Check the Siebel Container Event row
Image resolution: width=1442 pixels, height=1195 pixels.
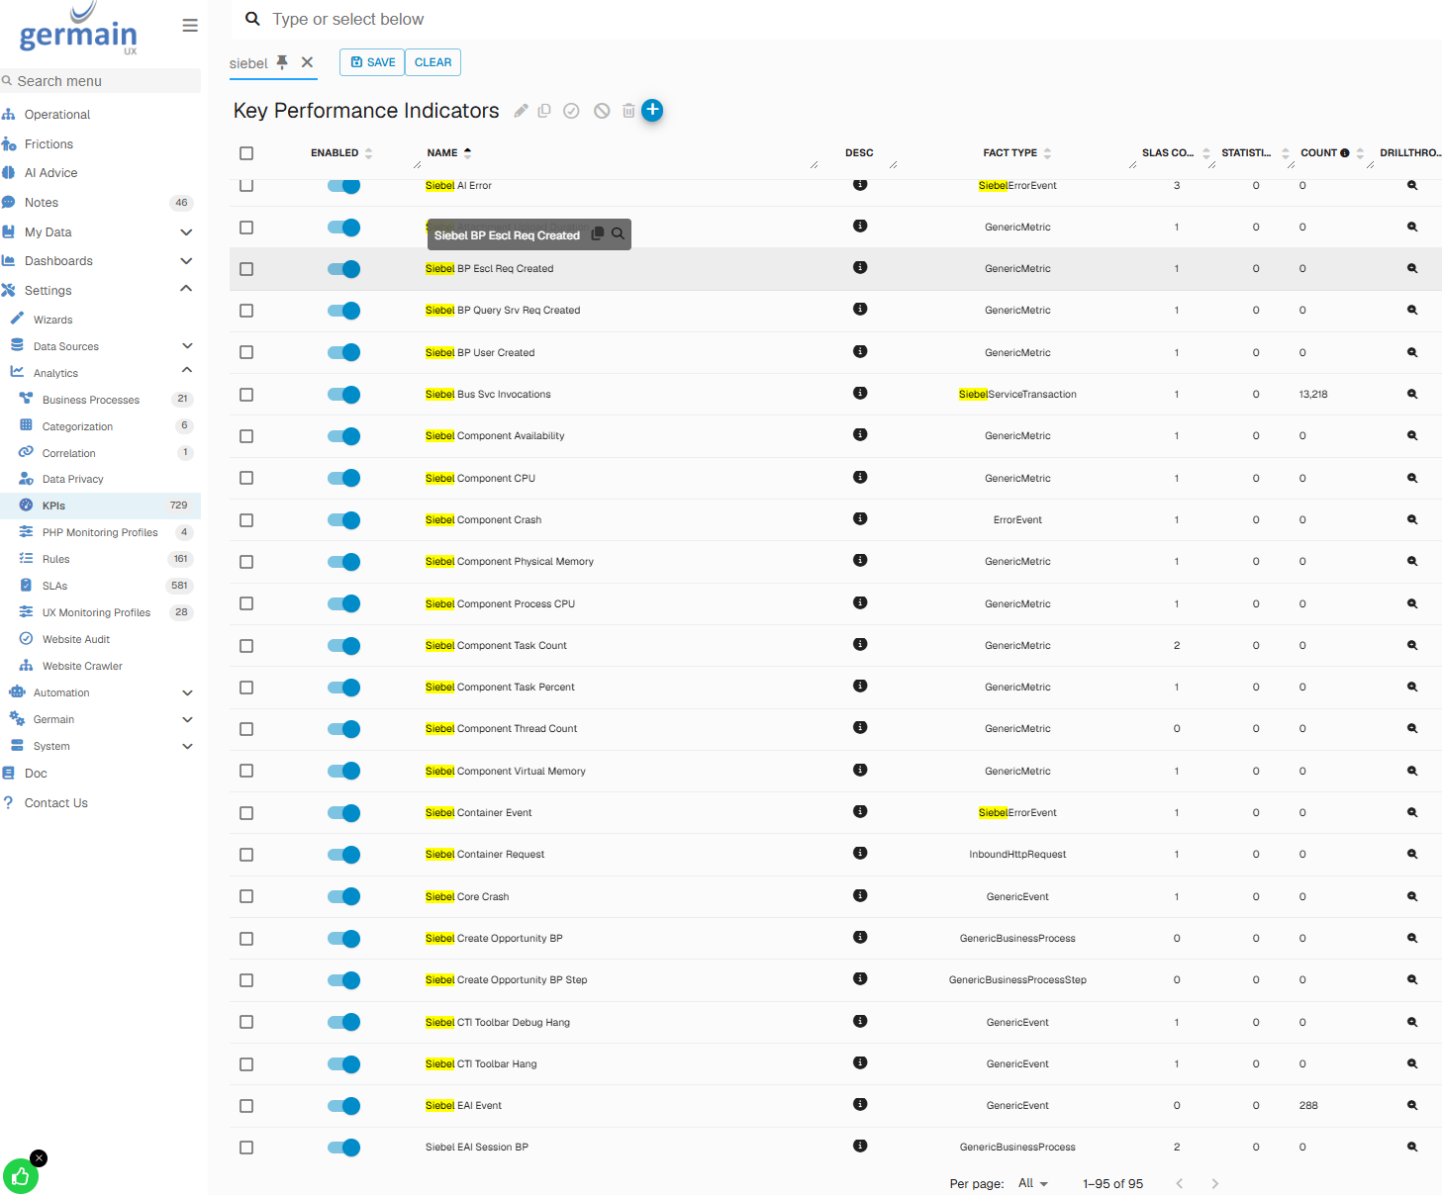coord(246,813)
